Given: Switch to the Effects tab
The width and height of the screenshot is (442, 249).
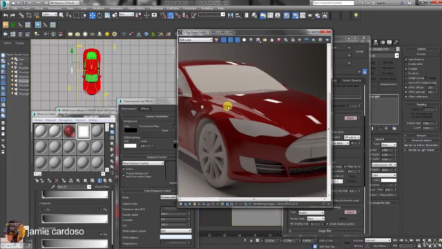Looking at the screenshot, I should click(x=144, y=109).
